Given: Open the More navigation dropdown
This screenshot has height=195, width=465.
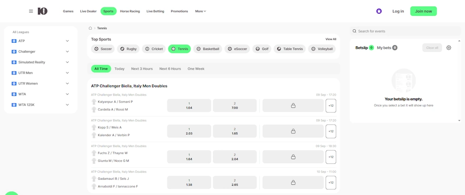Looking at the screenshot, I should (x=200, y=11).
